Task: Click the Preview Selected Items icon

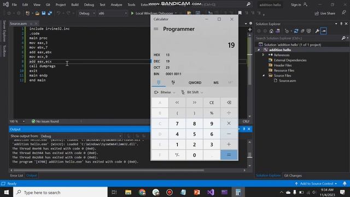Action: coord(324,31)
